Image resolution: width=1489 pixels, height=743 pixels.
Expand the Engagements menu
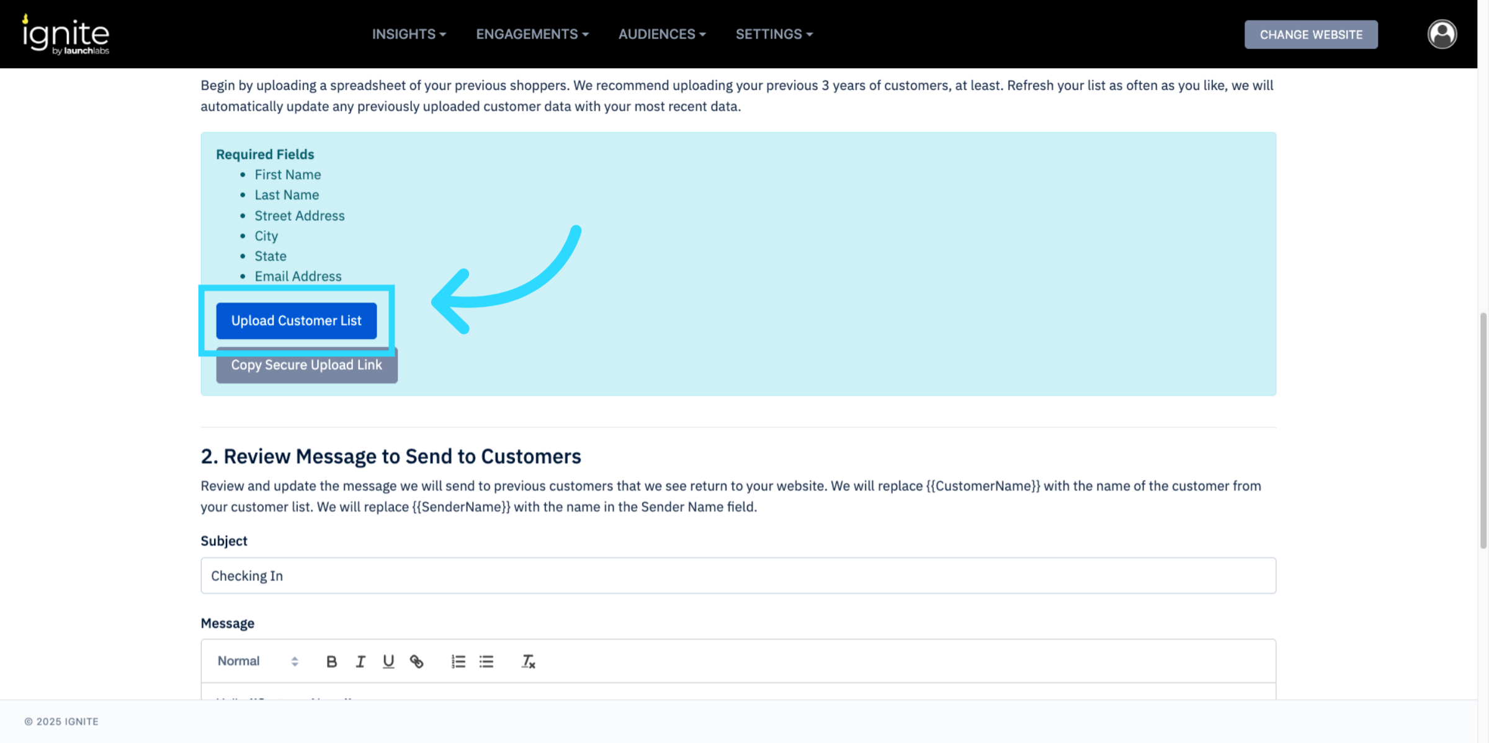[532, 34]
